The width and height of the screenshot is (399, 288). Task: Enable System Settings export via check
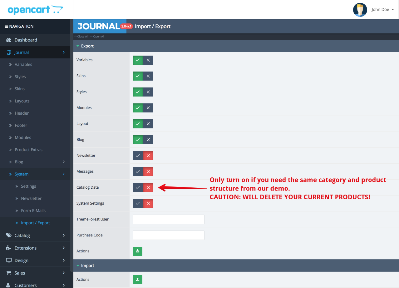[138, 203]
